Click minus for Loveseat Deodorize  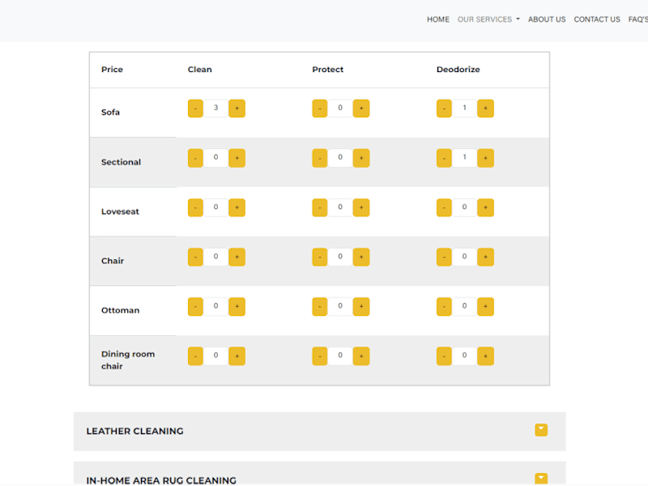click(x=444, y=207)
